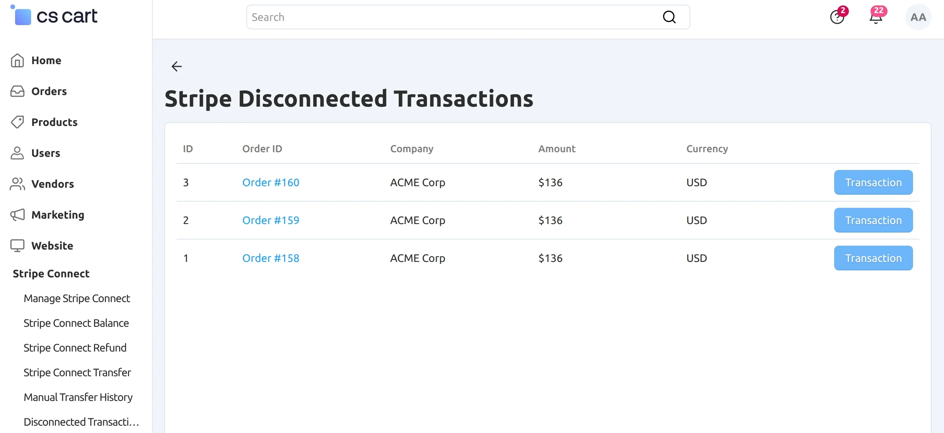Image resolution: width=944 pixels, height=433 pixels.
Task: Click USD in Order #159 row
Action: pos(697,220)
